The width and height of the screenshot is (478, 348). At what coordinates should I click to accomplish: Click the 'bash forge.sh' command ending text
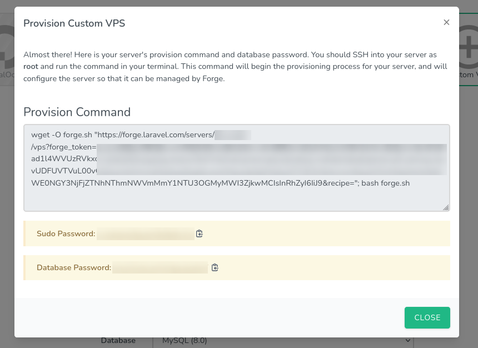tap(385, 183)
